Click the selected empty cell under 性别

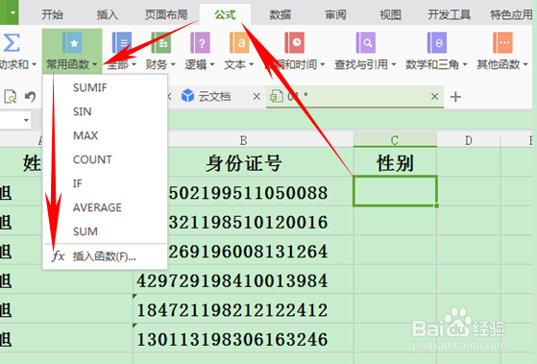[x=395, y=191]
